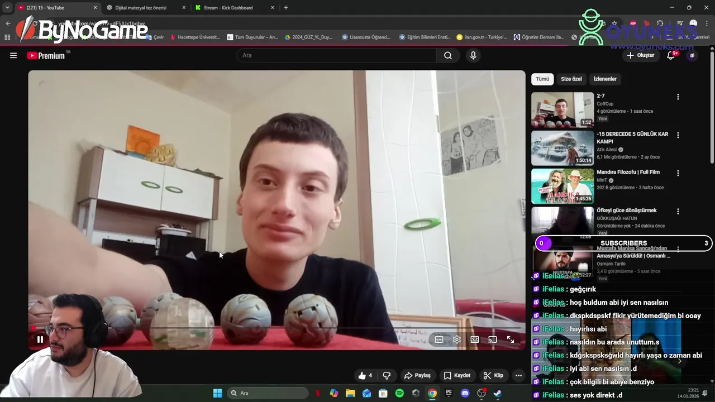Switch to Stream - Kick Dashboard tab
The image size is (715, 402).
click(228, 8)
